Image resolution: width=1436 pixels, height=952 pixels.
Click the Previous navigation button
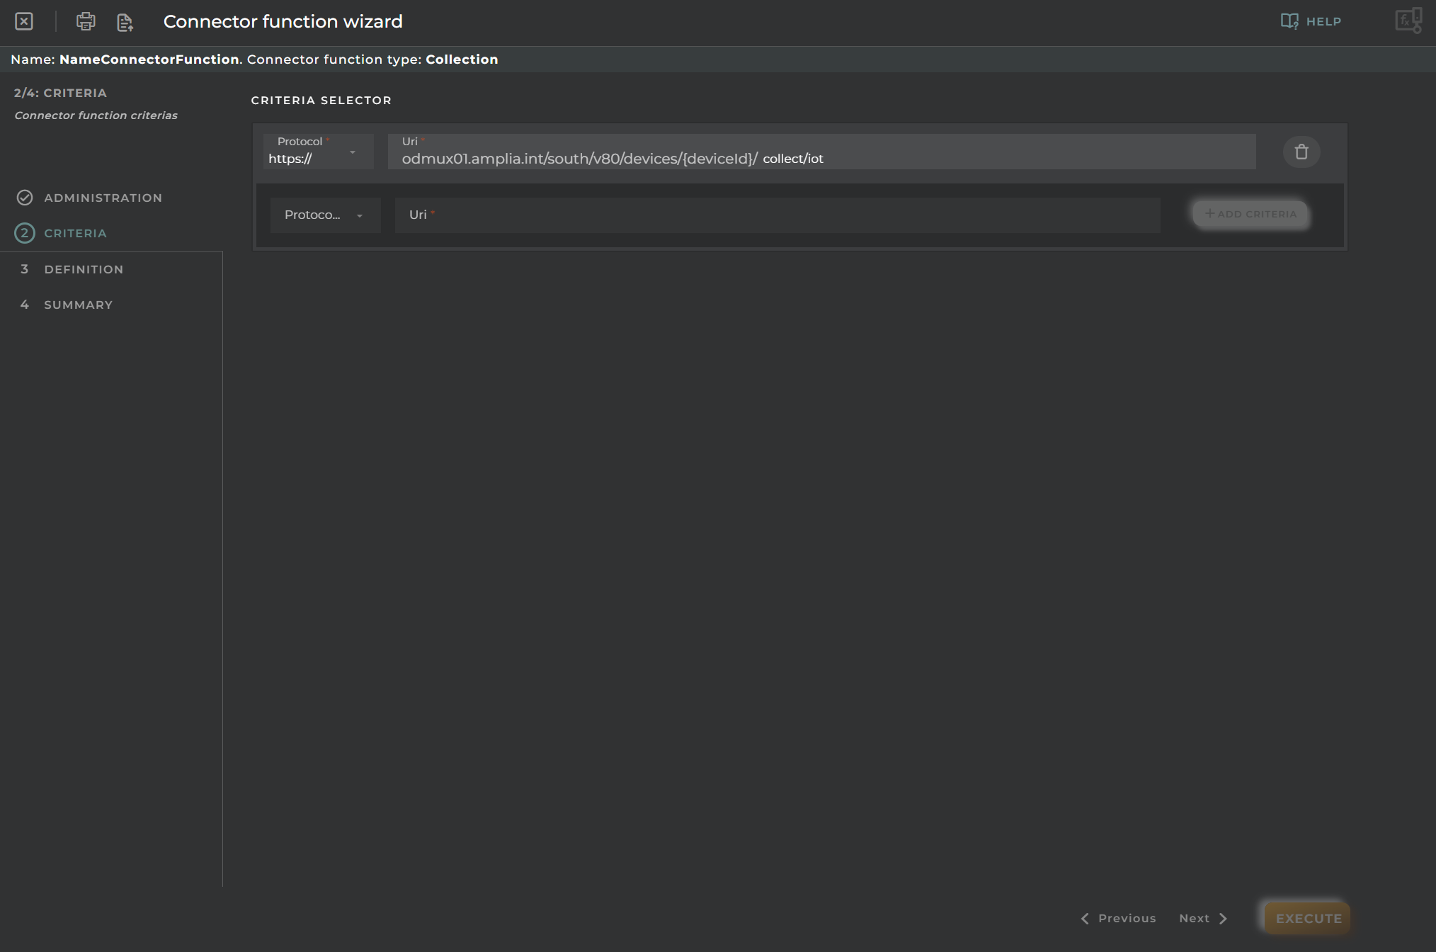pos(1118,918)
